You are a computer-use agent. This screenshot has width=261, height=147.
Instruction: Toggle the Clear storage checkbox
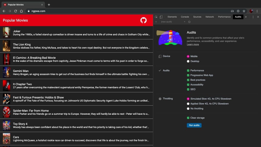coord(188,118)
